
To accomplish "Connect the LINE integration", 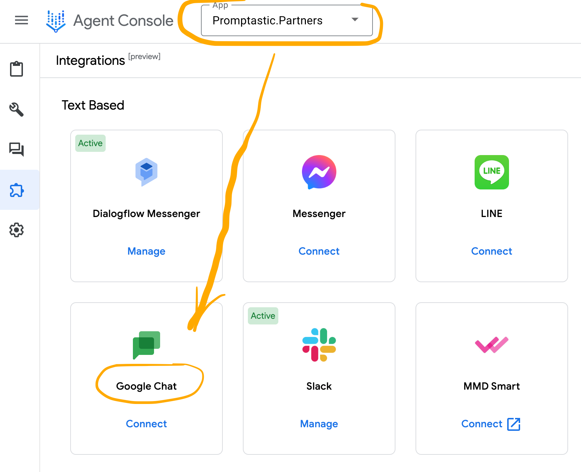I will tap(491, 251).
